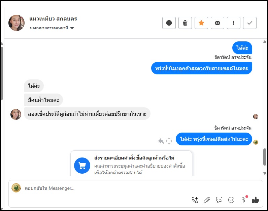The height and width of the screenshot is (211, 268).
Task: Click the spam report octagon icon
Action: pyautogui.click(x=169, y=23)
